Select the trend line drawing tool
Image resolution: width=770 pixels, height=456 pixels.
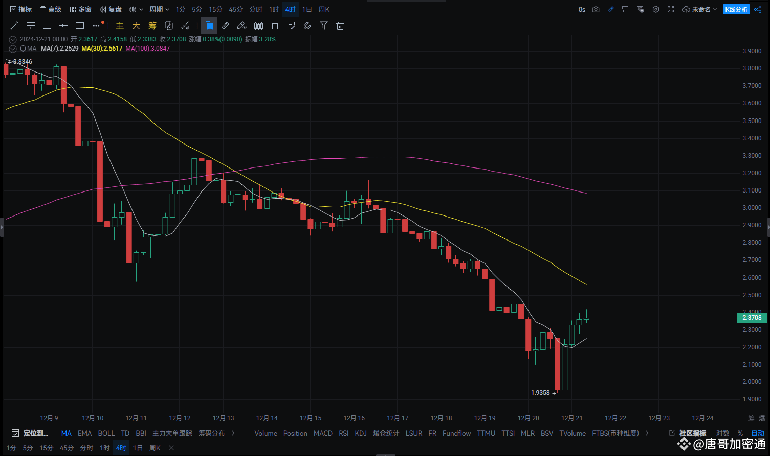[x=14, y=26]
